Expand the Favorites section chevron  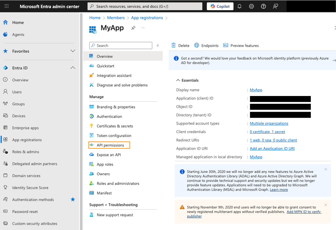click(x=73, y=51)
